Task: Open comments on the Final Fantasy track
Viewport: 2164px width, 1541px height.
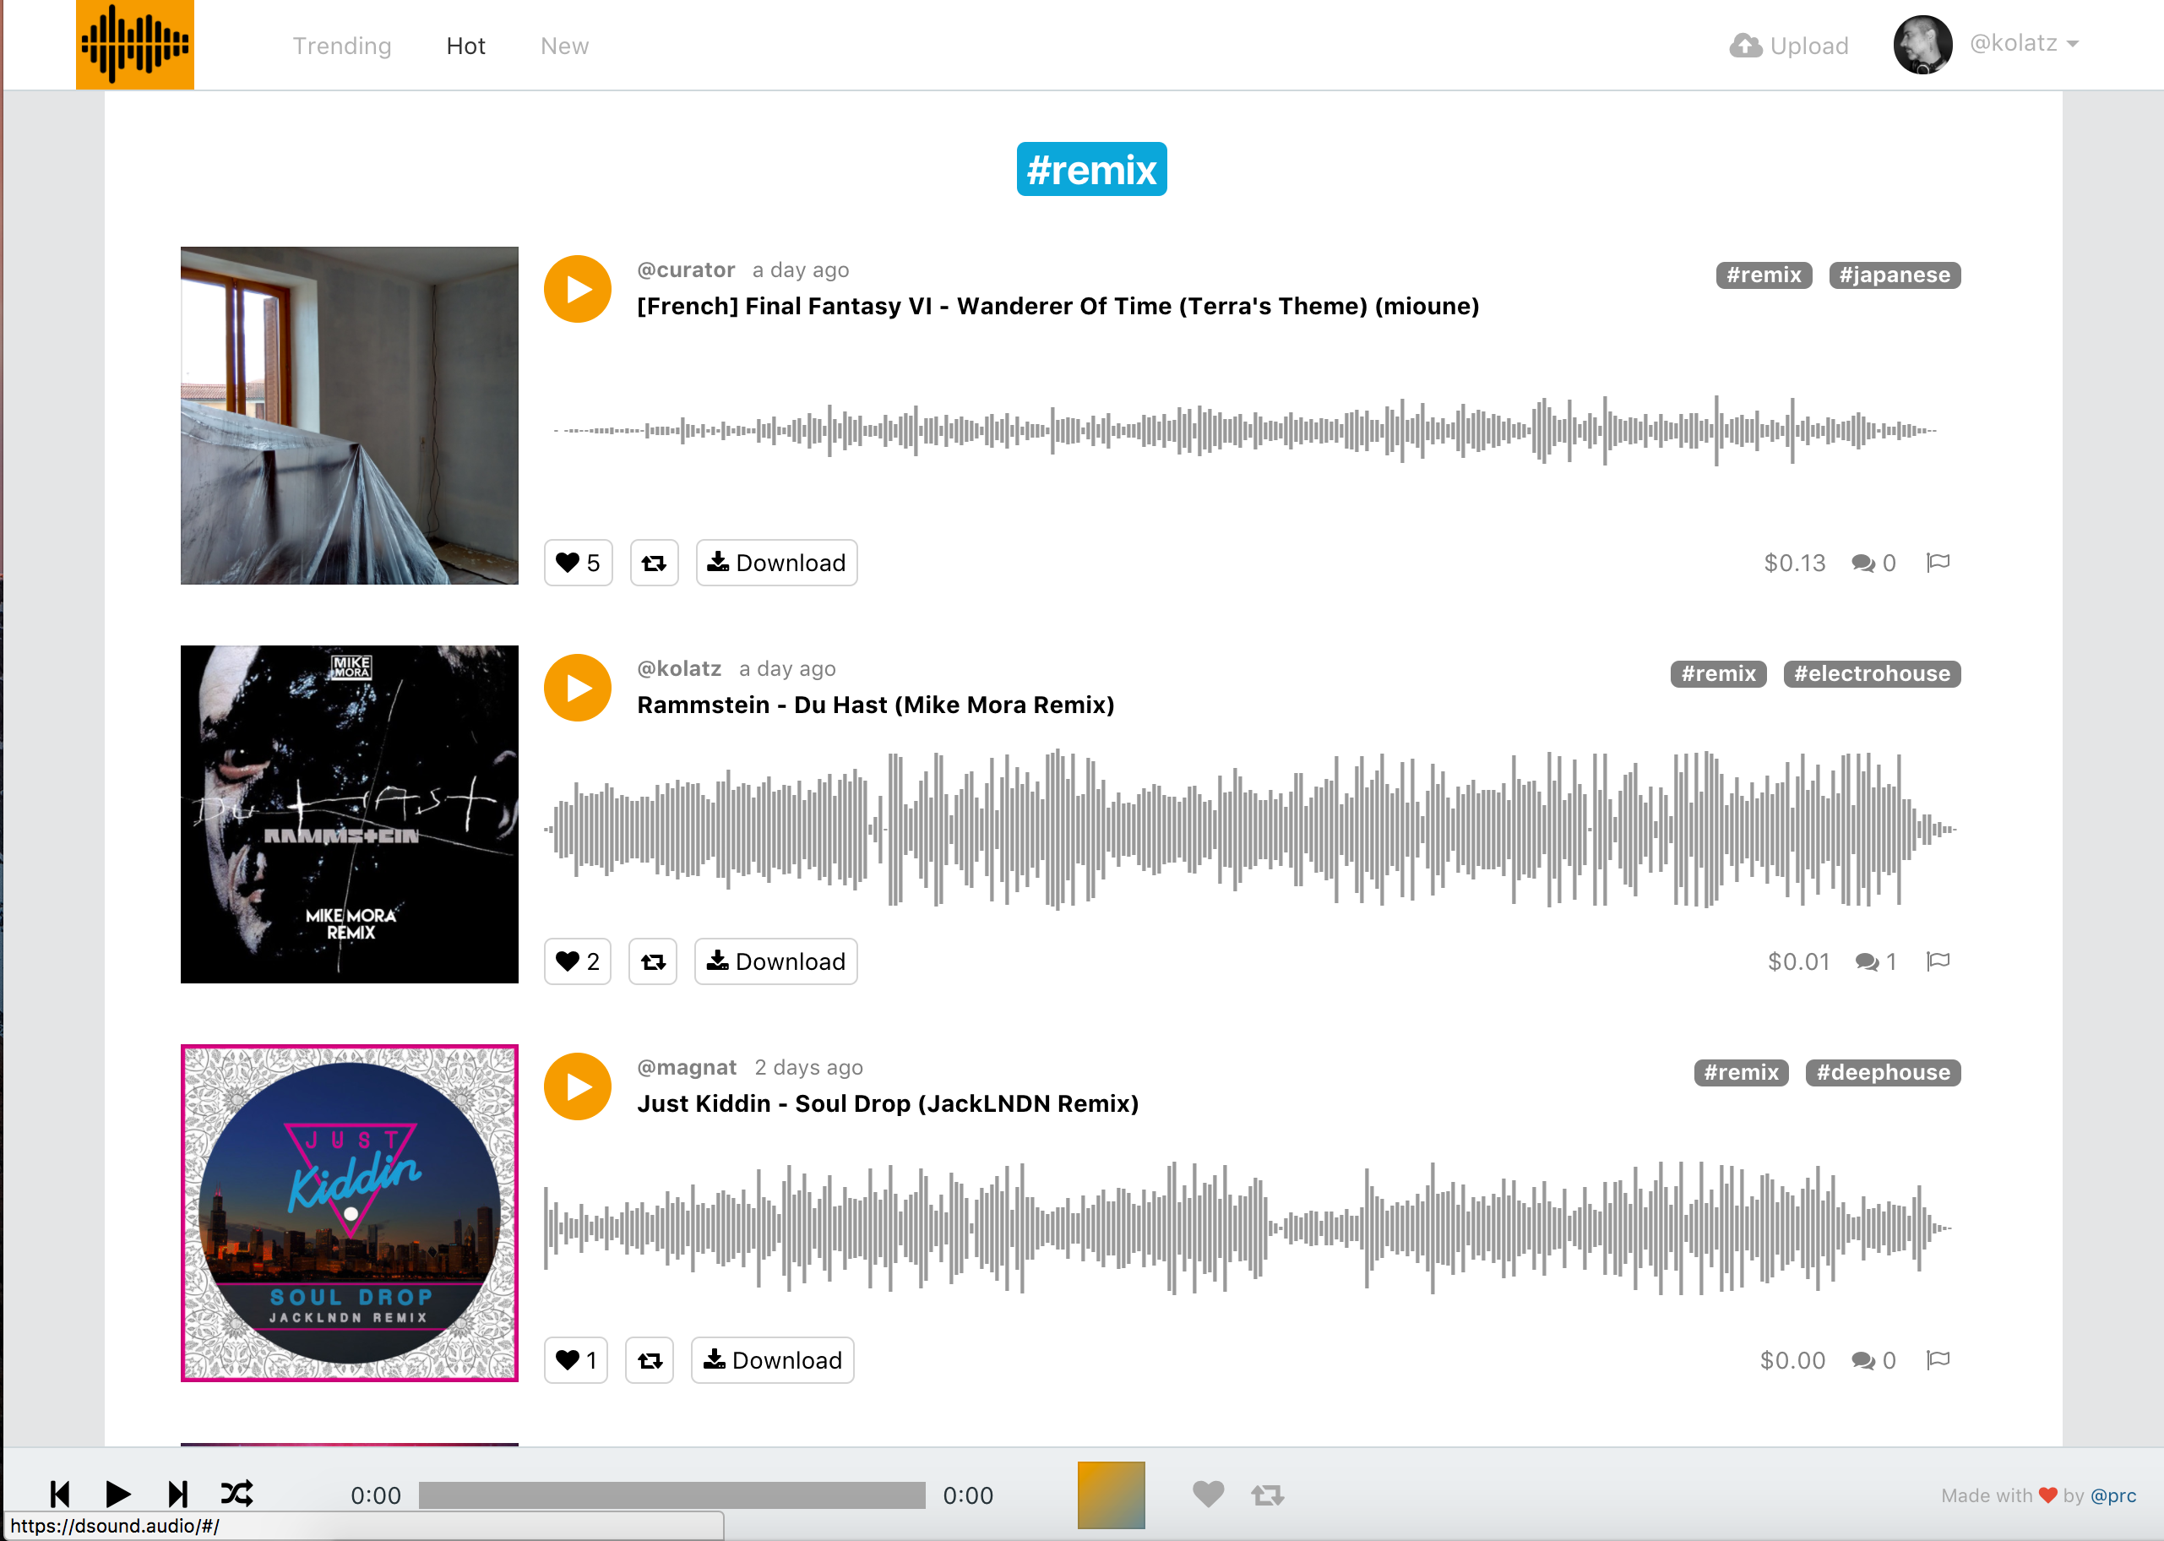Action: coord(1873,563)
